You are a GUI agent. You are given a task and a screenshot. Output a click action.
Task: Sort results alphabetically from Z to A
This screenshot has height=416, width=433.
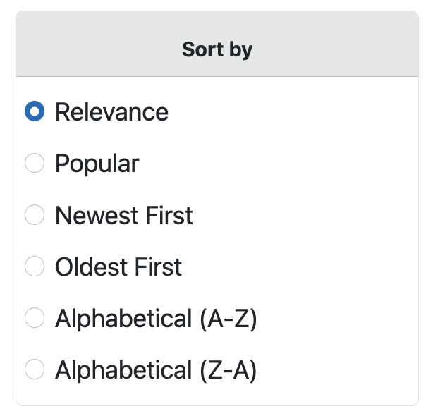(x=35, y=369)
